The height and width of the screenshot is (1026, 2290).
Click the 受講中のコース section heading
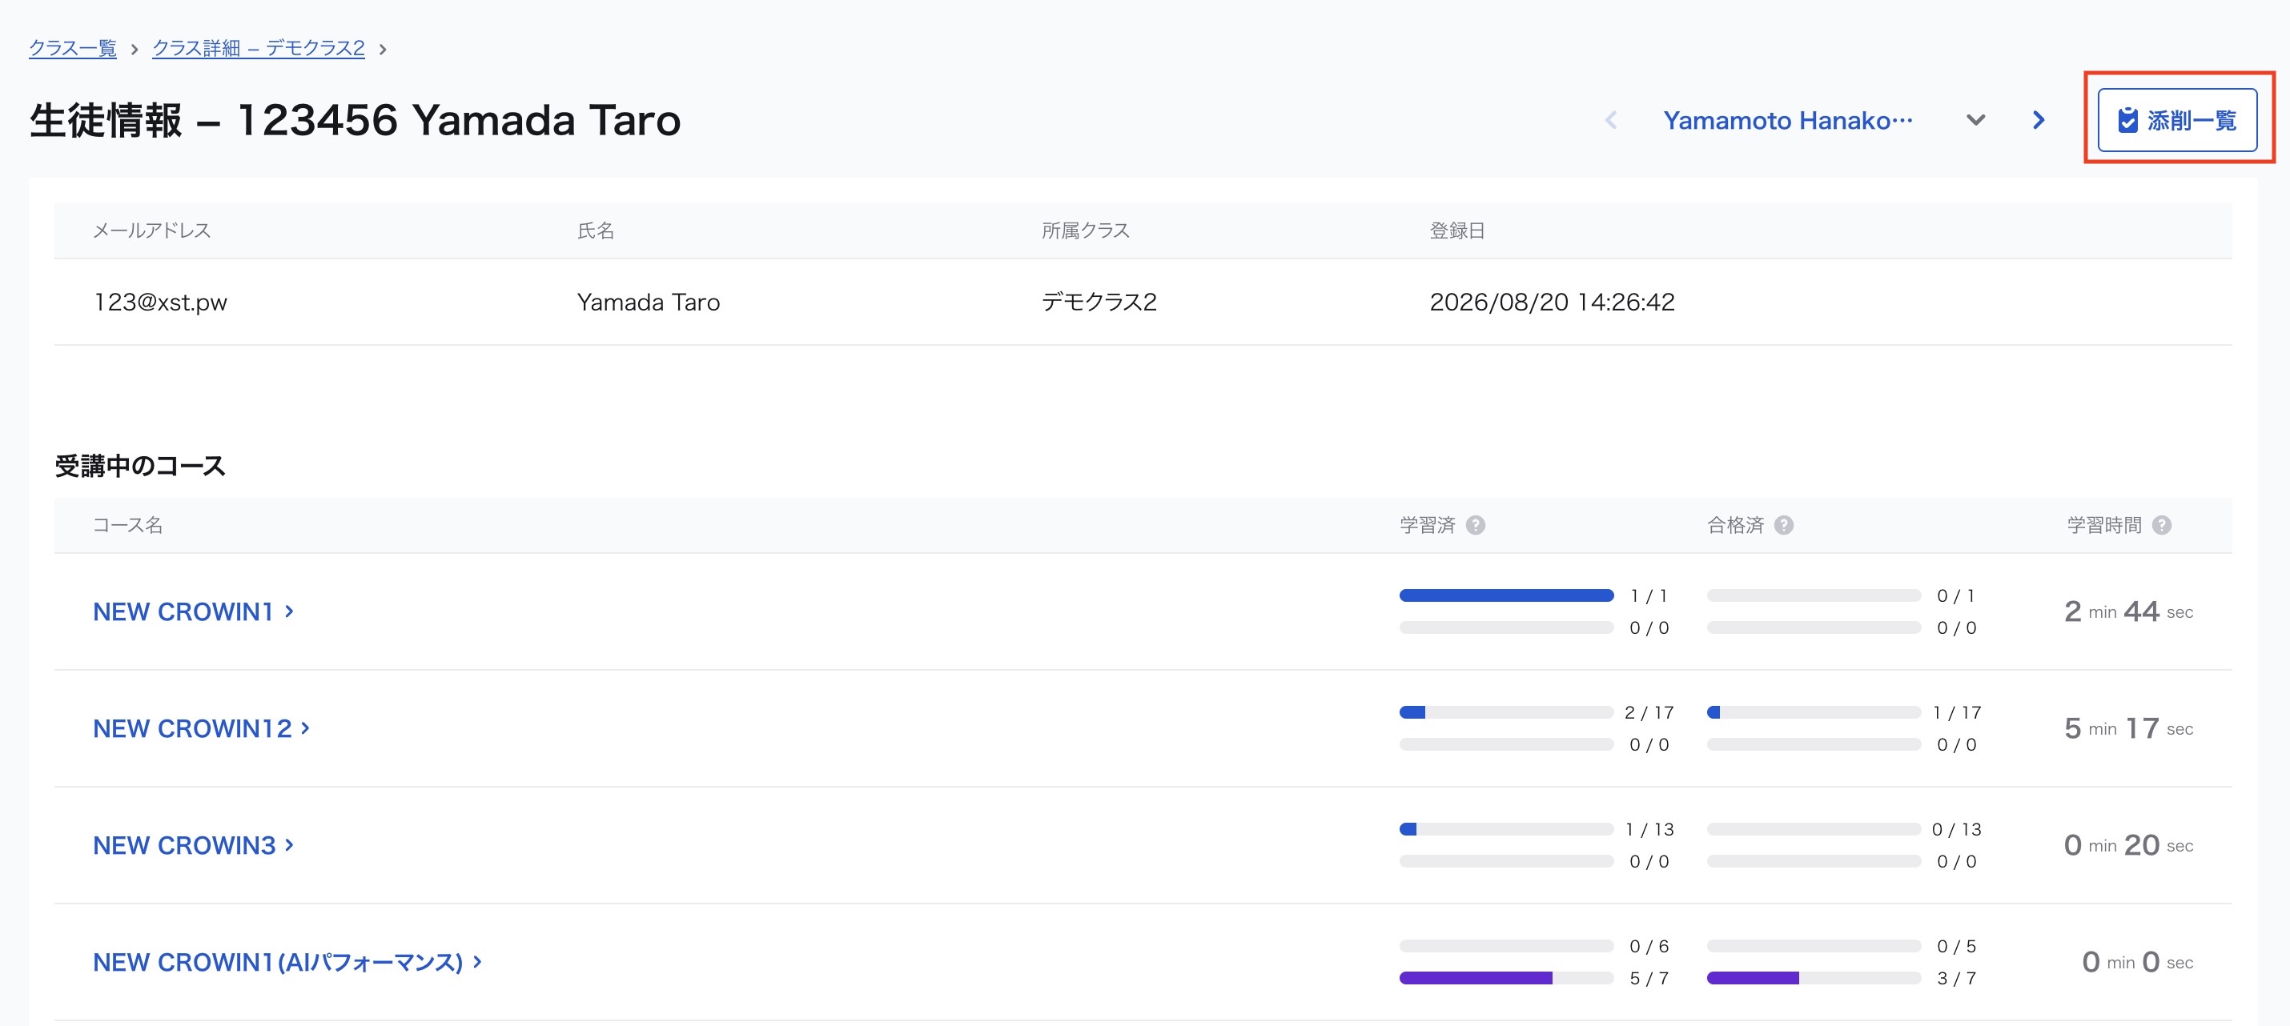tap(139, 466)
